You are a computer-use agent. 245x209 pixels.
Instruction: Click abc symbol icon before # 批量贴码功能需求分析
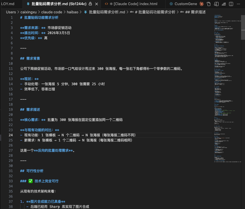[x=132, y=12]
